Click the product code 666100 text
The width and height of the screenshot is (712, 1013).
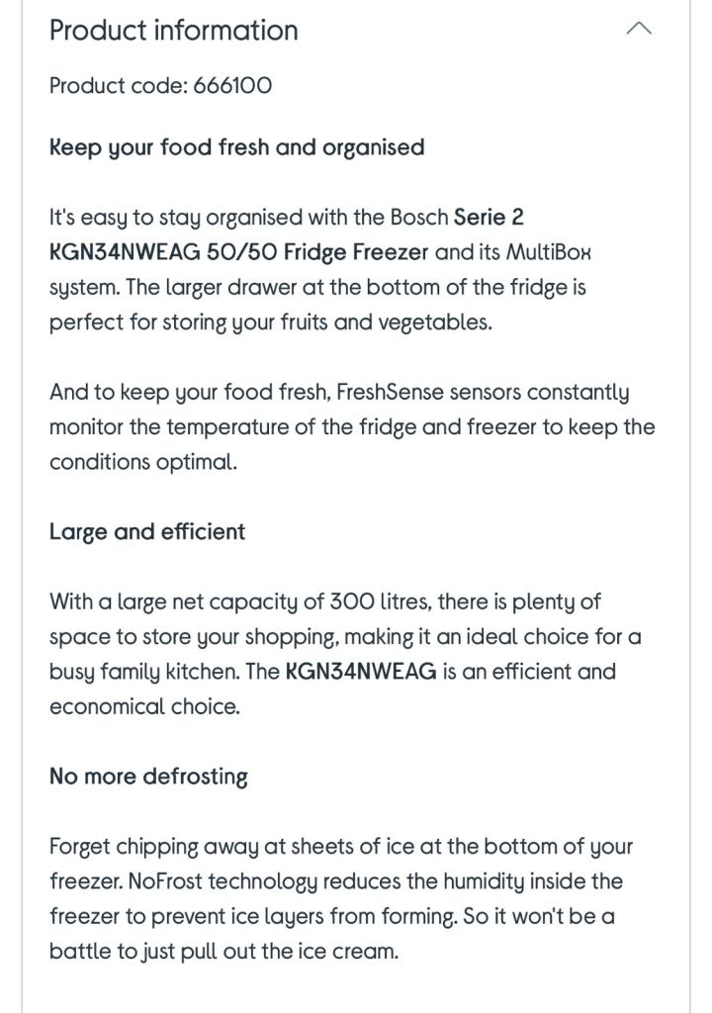[x=160, y=85]
